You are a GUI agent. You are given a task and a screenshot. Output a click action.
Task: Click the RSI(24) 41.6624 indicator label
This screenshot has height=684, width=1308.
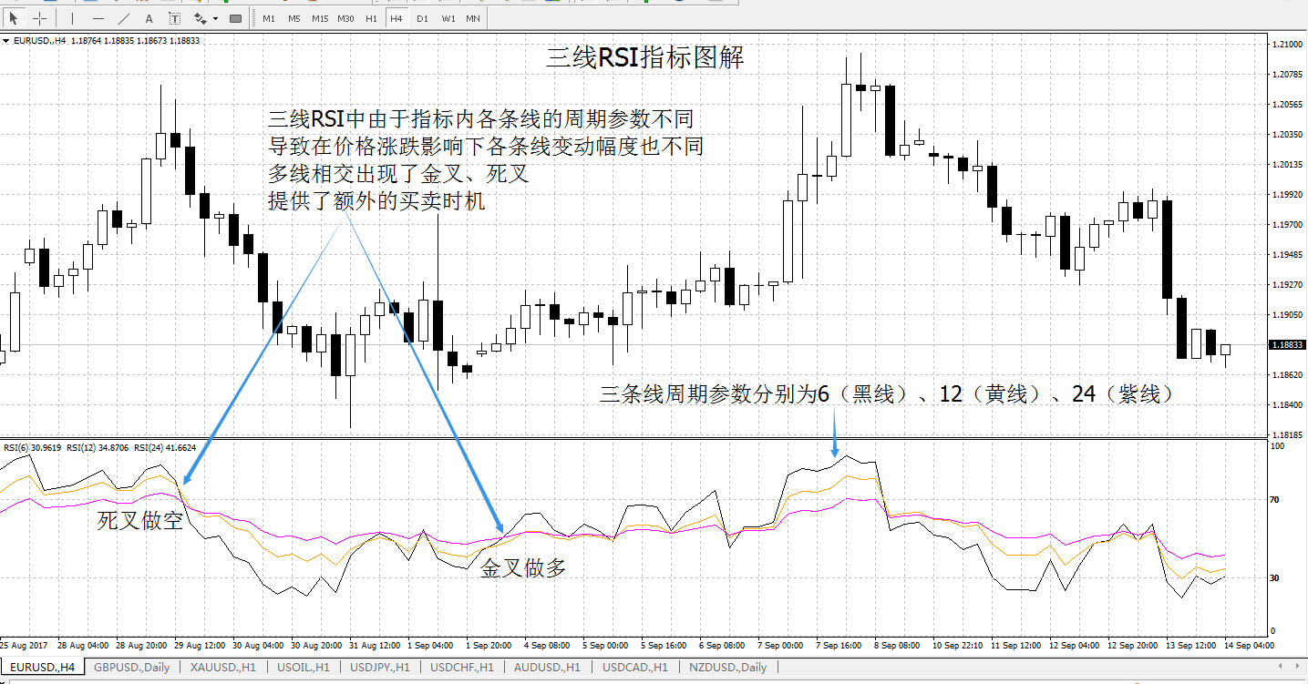coord(164,448)
